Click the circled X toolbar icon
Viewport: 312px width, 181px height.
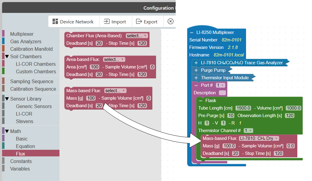point(171,21)
